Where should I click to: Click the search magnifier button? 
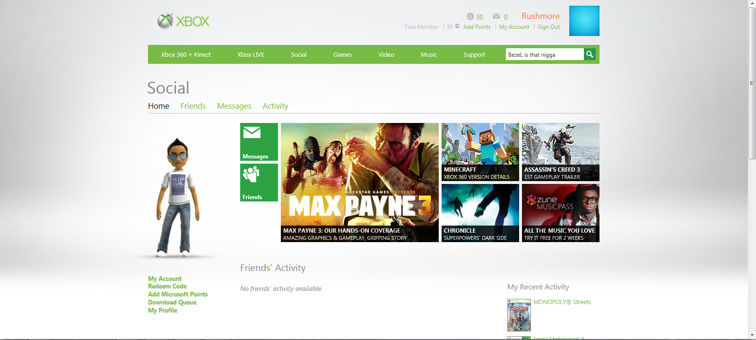coord(590,54)
